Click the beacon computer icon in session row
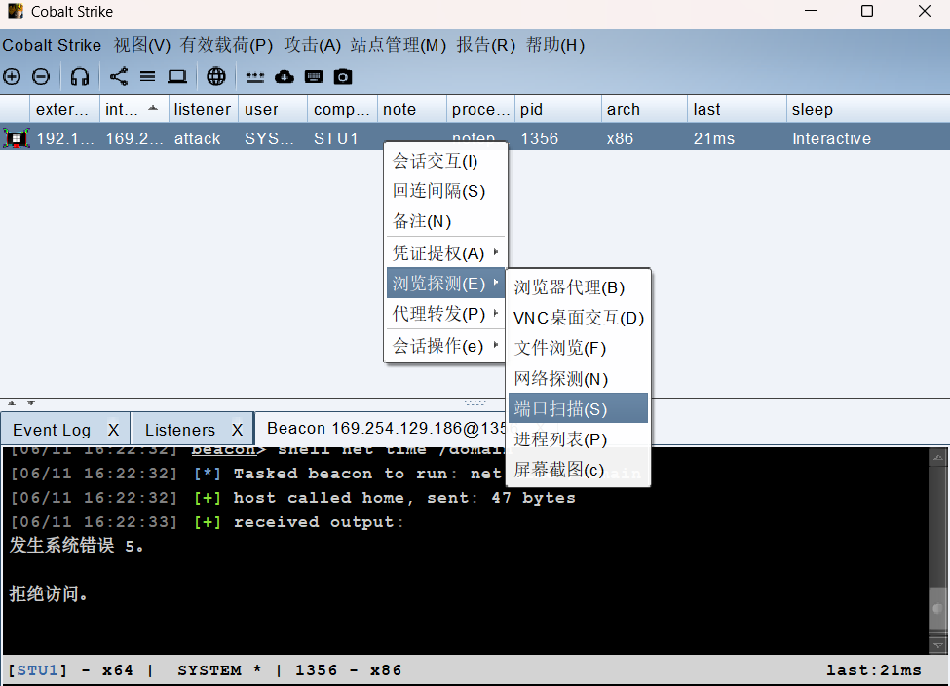The image size is (950, 686). click(x=17, y=138)
